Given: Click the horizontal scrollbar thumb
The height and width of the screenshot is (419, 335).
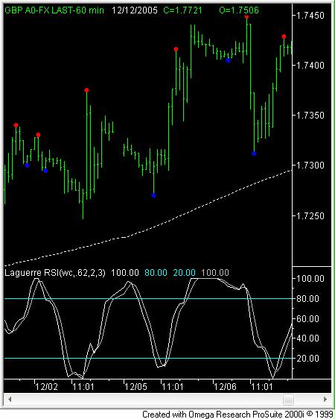Looking at the screenshot, I should (288, 400).
